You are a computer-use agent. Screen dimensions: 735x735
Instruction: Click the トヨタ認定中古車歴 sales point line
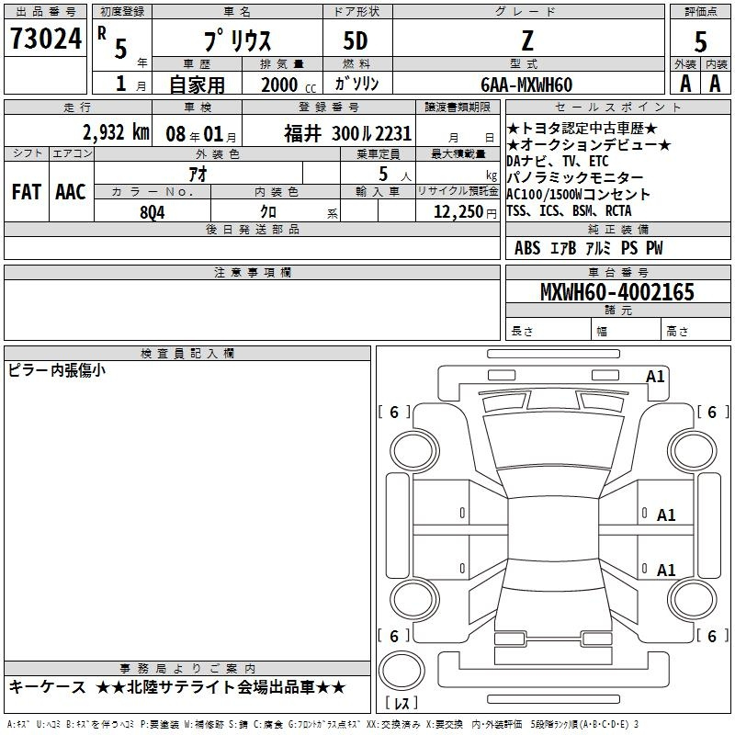[582, 130]
